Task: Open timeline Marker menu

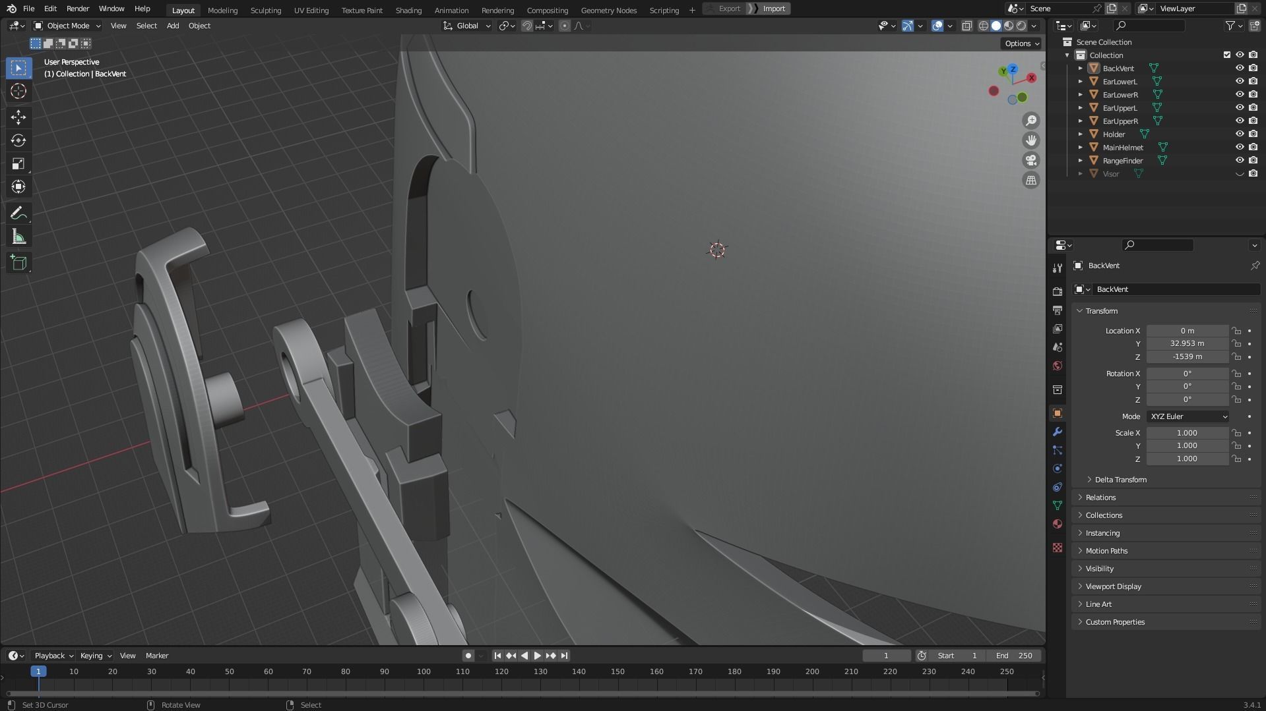Action: click(x=157, y=656)
